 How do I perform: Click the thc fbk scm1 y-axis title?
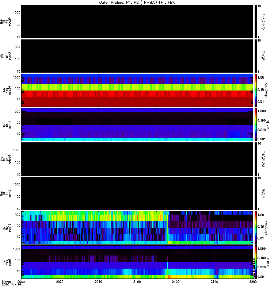7,262
